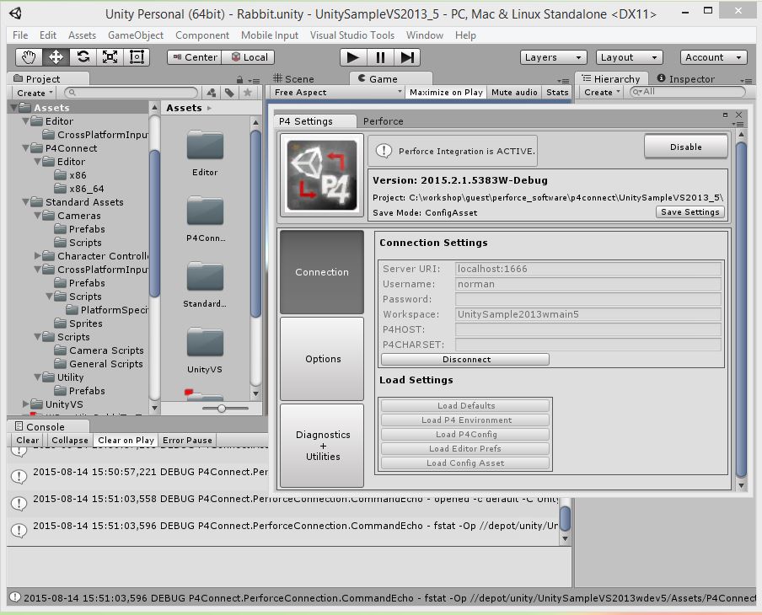Viewport: 762px width, 615px height.
Task: Toggle Mute audio in Game view
Action: (x=514, y=93)
